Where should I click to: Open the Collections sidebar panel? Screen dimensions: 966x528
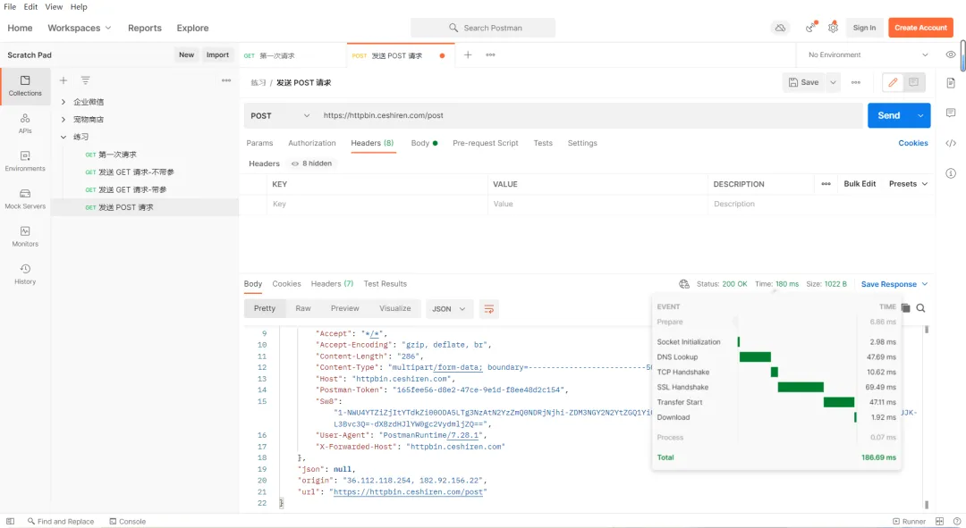point(25,86)
